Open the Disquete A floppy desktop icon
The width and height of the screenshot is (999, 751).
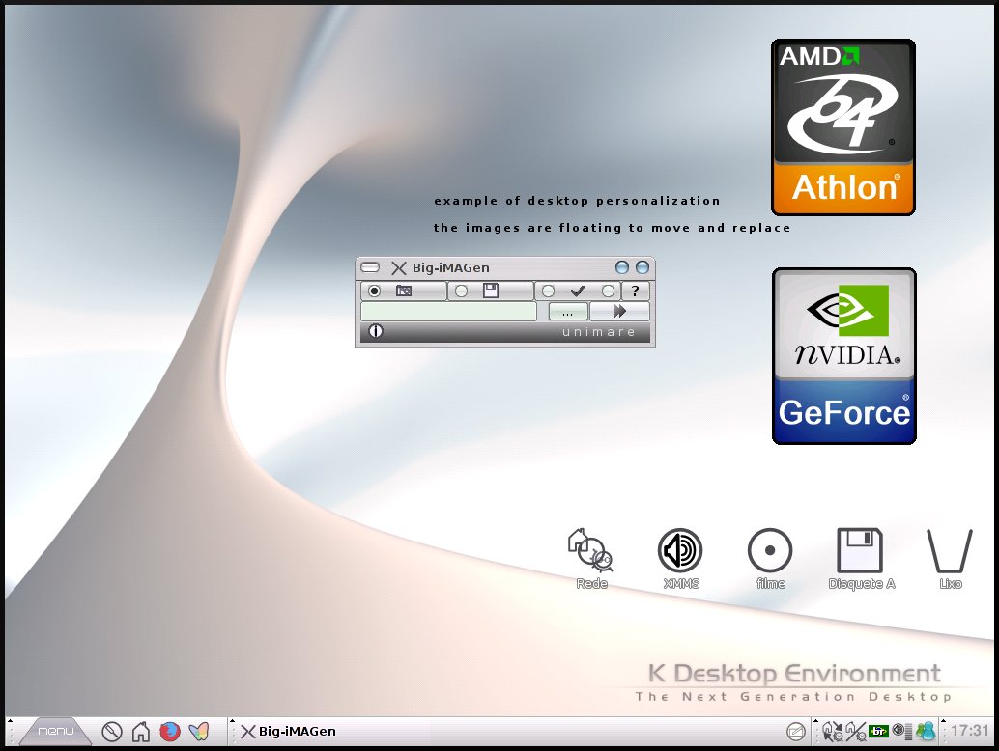coord(861,558)
